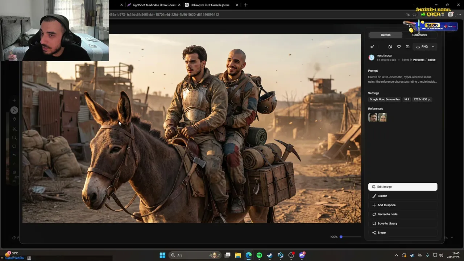464x261 pixels.
Task: Like the image with the heart icon
Action: (399, 47)
